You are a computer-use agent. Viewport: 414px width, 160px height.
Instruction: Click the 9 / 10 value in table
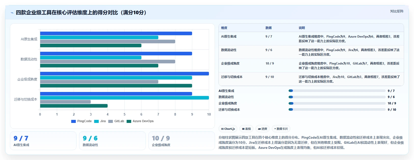(270, 77)
